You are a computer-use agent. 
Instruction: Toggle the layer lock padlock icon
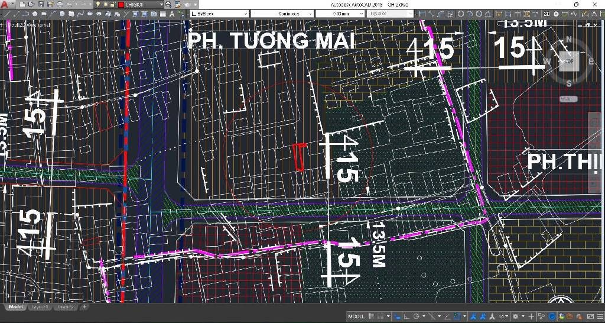112,5
